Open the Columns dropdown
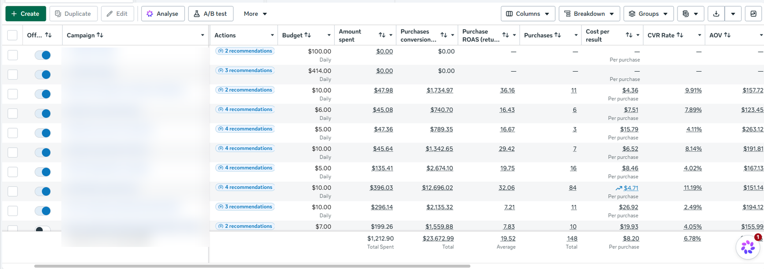Viewport: 764px width, 269px height. pos(528,14)
